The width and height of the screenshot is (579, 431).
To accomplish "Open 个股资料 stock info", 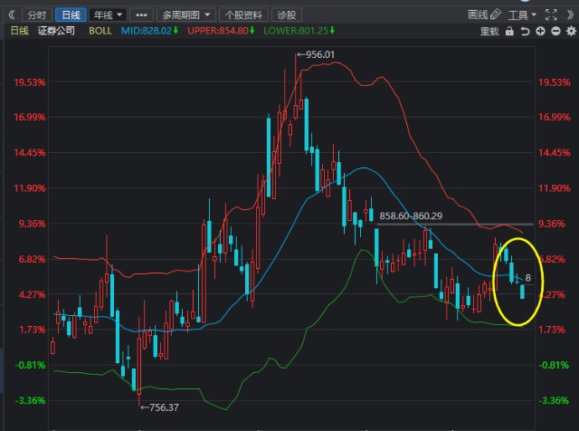I will (243, 14).
